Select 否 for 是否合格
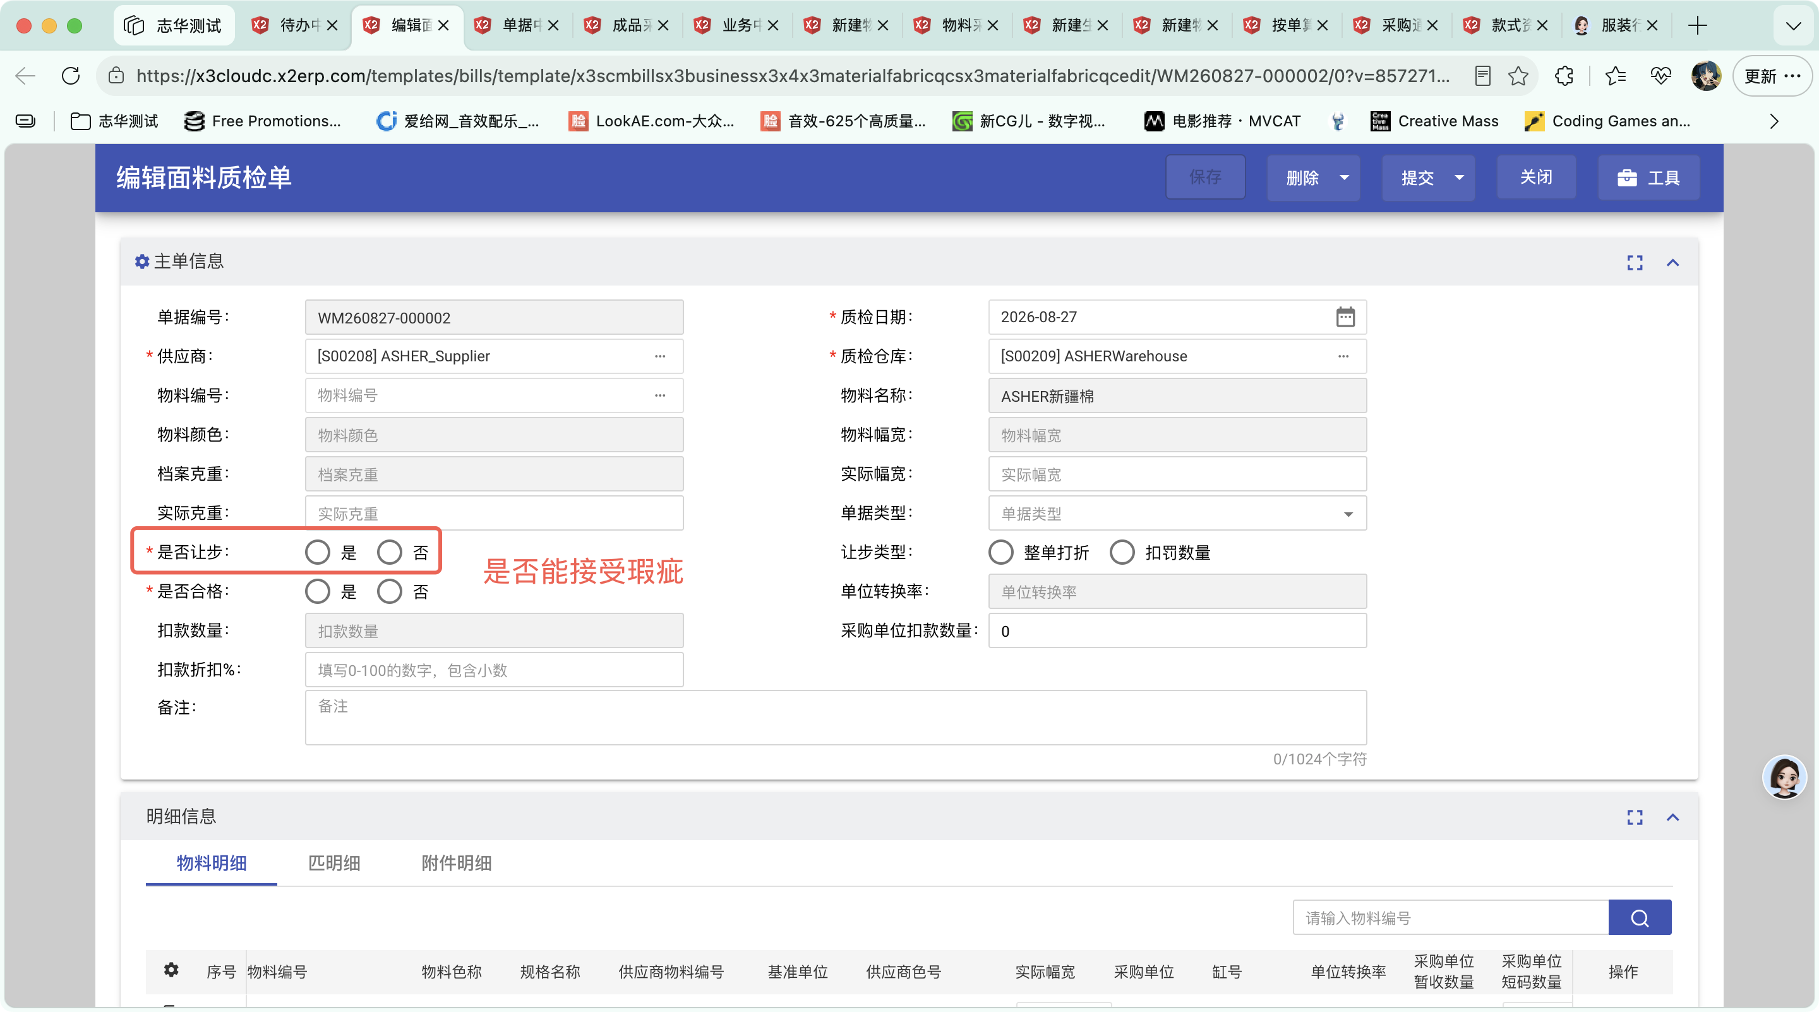 tap(389, 592)
